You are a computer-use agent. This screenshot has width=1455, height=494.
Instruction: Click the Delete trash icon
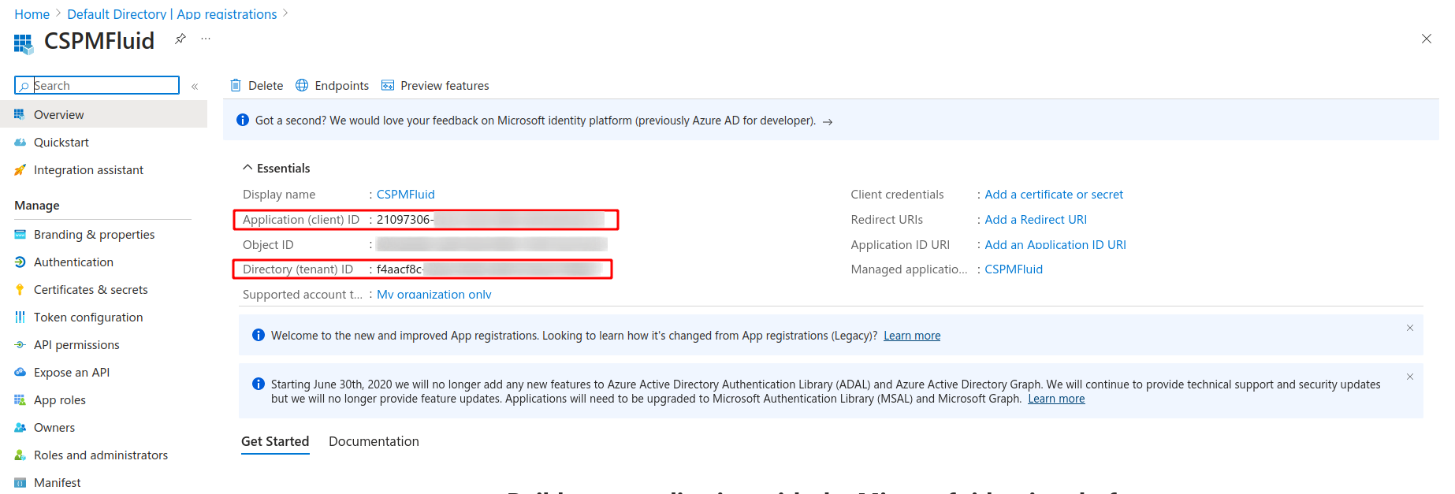tap(235, 85)
